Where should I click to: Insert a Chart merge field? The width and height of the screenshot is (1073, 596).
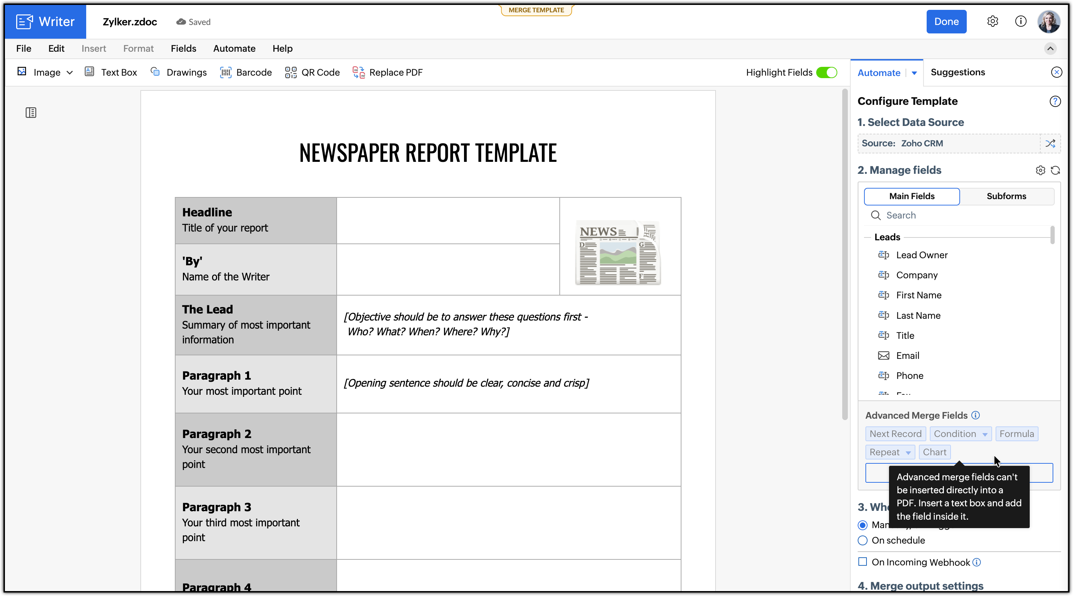pos(934,452)
